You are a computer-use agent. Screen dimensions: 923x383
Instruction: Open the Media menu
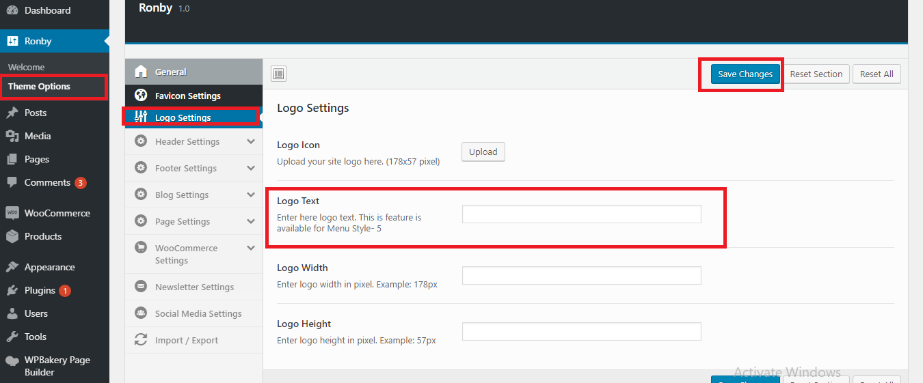tap(55, 136)
